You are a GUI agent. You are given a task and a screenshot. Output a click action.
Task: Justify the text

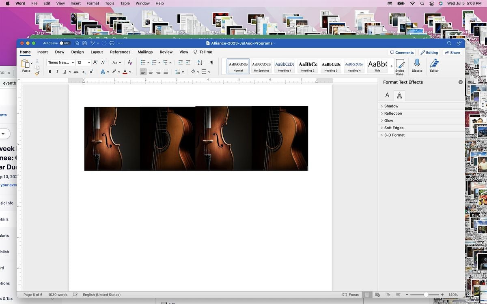point(166,72)
